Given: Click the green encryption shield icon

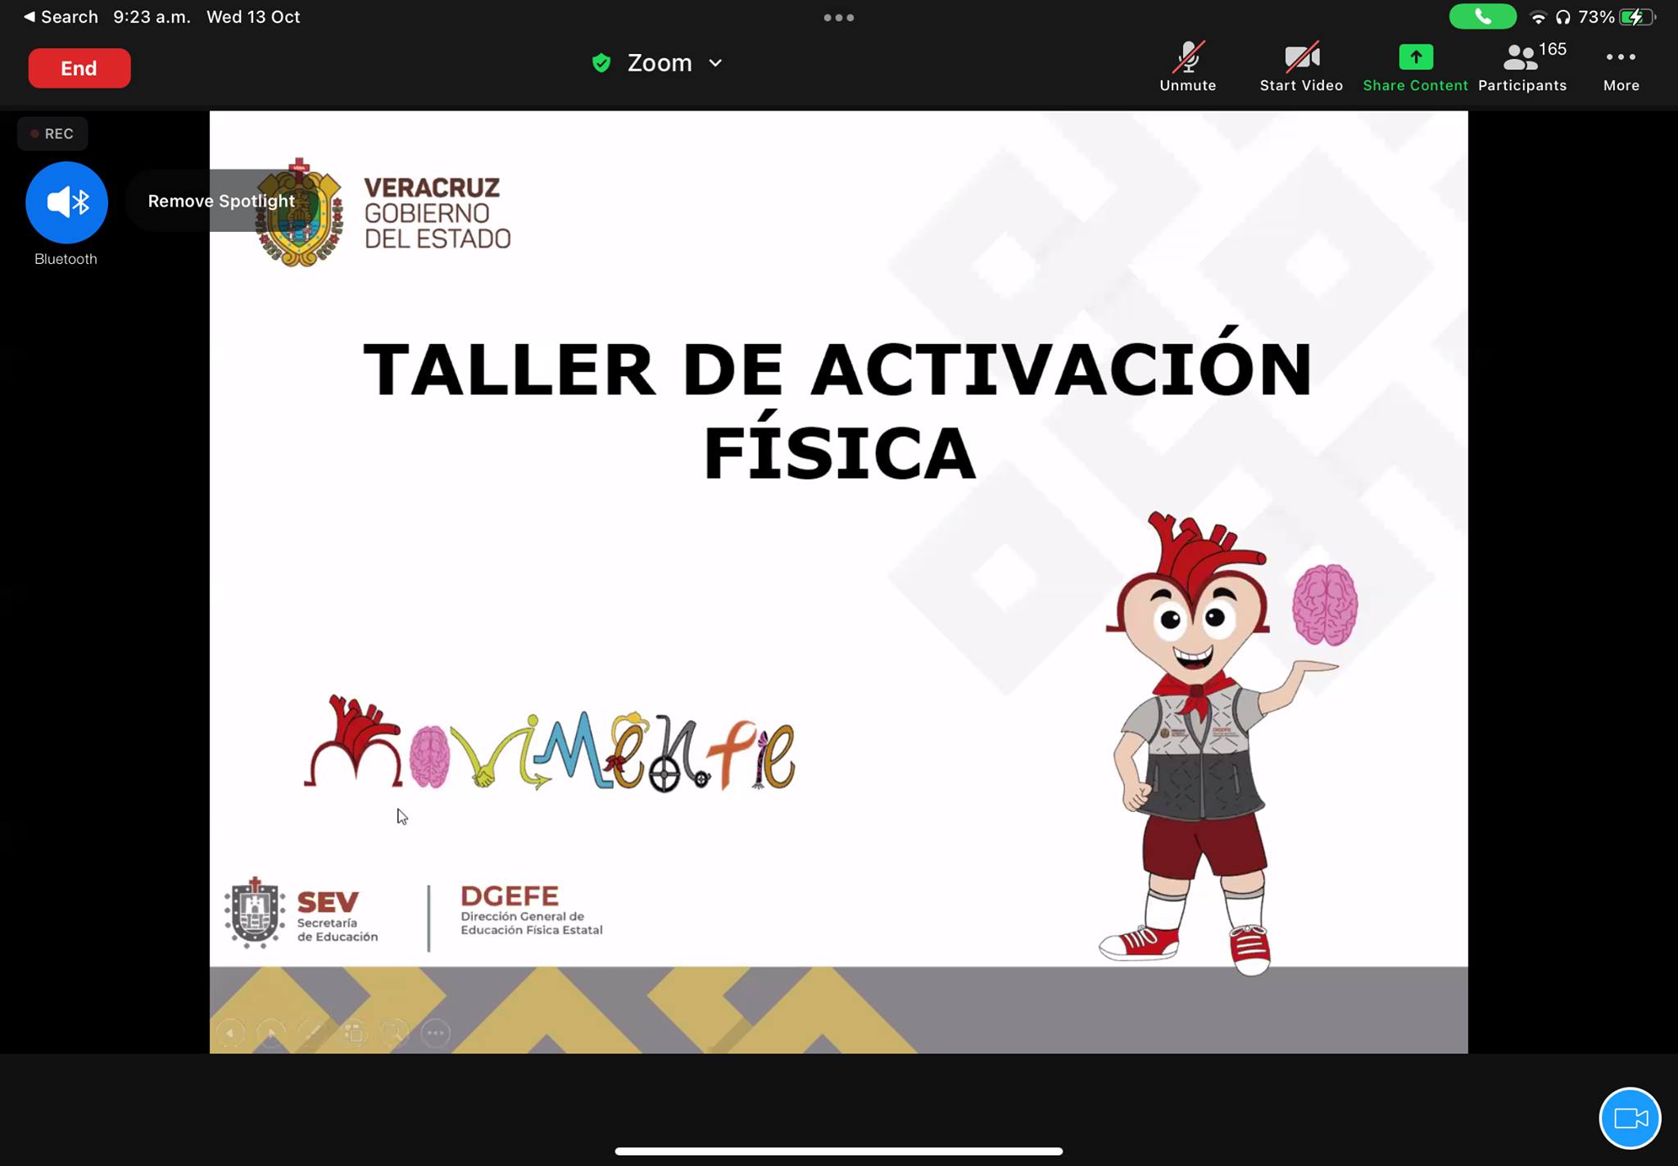Looking at the screenshot, I should 601,63.
